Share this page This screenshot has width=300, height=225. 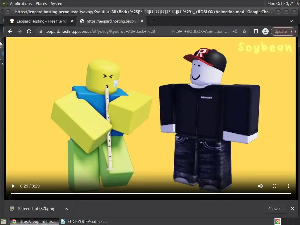[x=235, y=31]
